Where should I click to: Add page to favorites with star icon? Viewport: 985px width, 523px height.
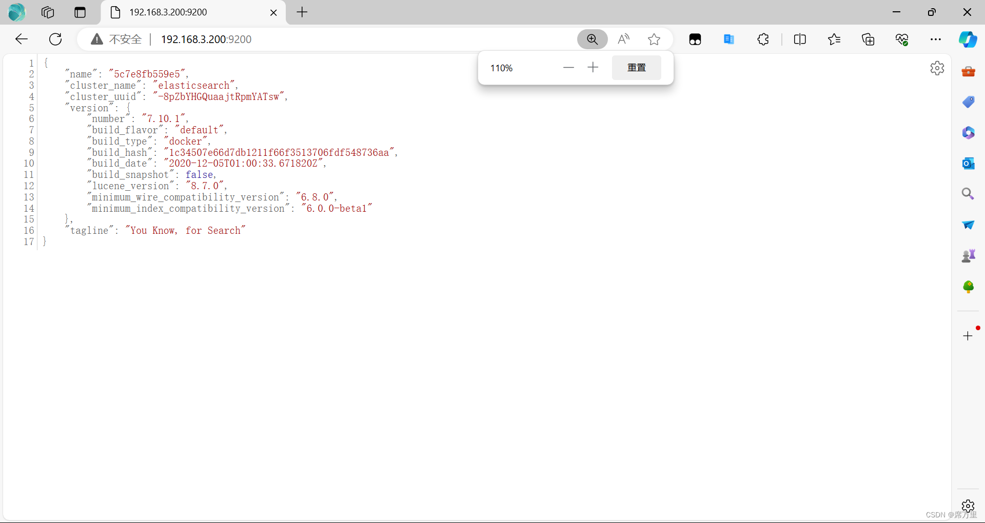(654, 39)
